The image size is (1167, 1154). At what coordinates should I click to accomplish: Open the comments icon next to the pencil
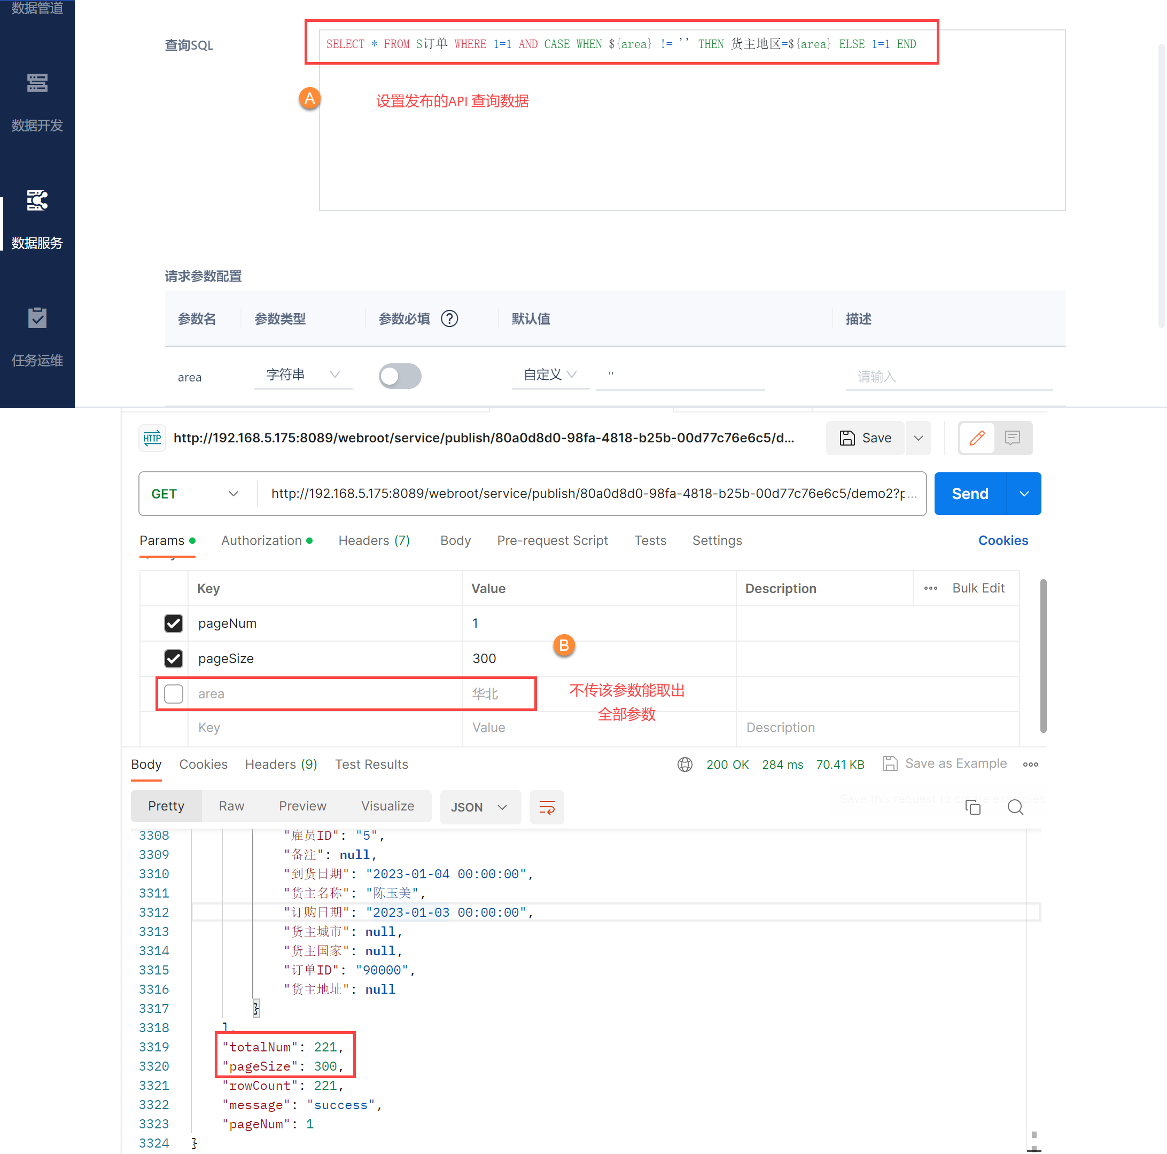click(x=1013, y=438)
